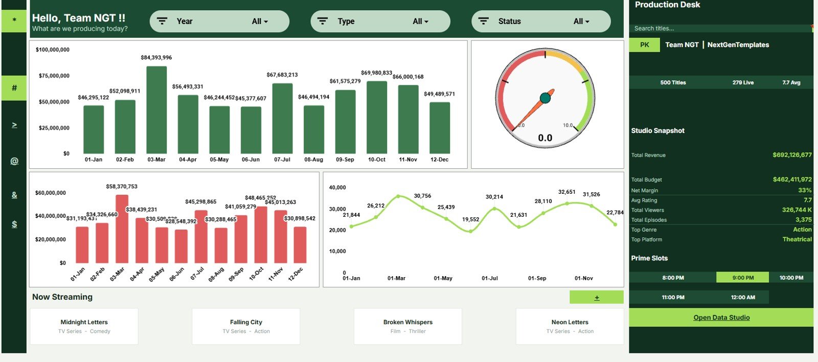Click the $84,393,996 bar label
Screen dimensions: 818x362
[156, 58]
